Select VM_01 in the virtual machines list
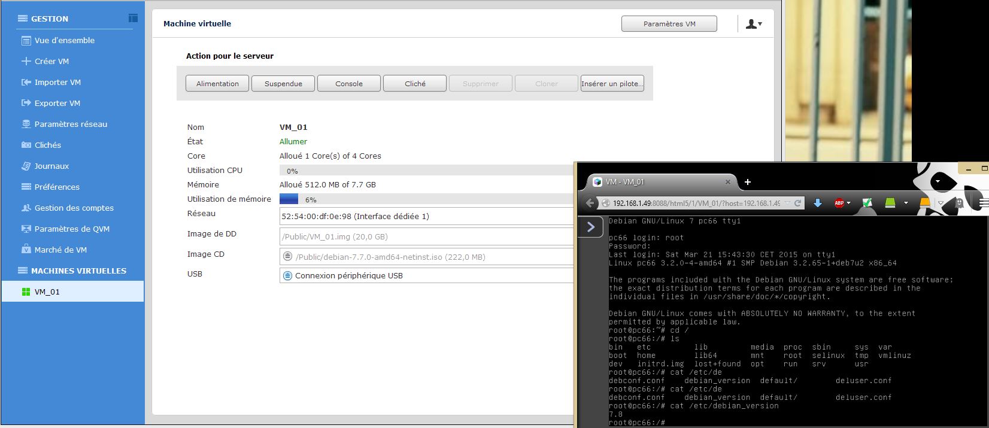 pos(47,292)
